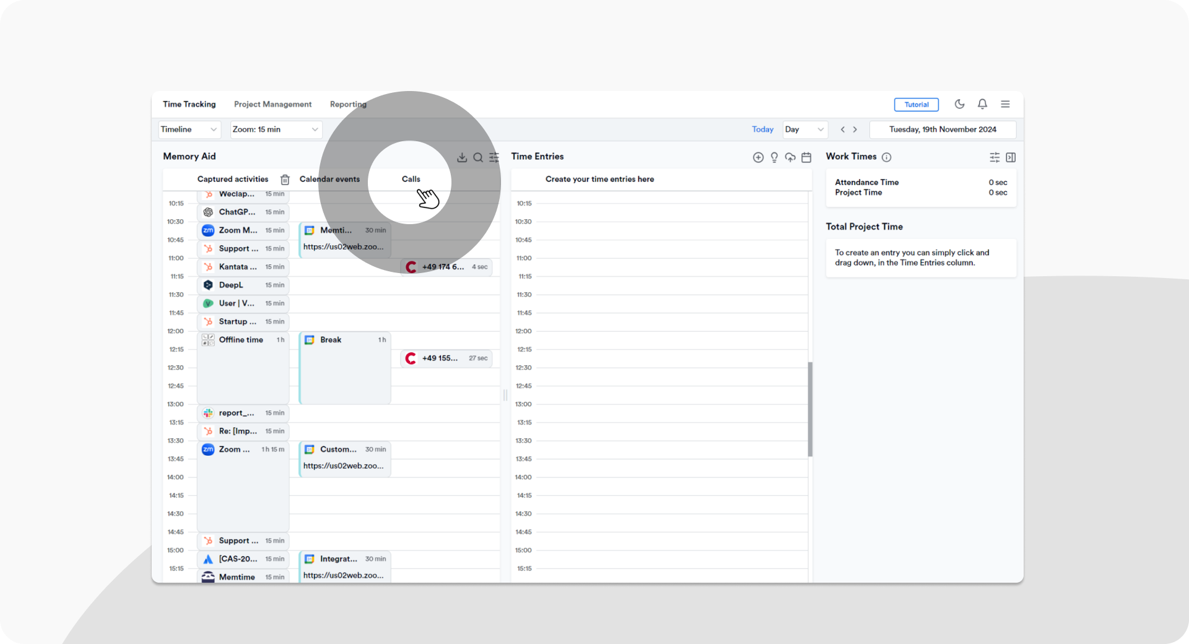
Task: Select the Zoom M... 15 min activity
Action: pos(243,230)
